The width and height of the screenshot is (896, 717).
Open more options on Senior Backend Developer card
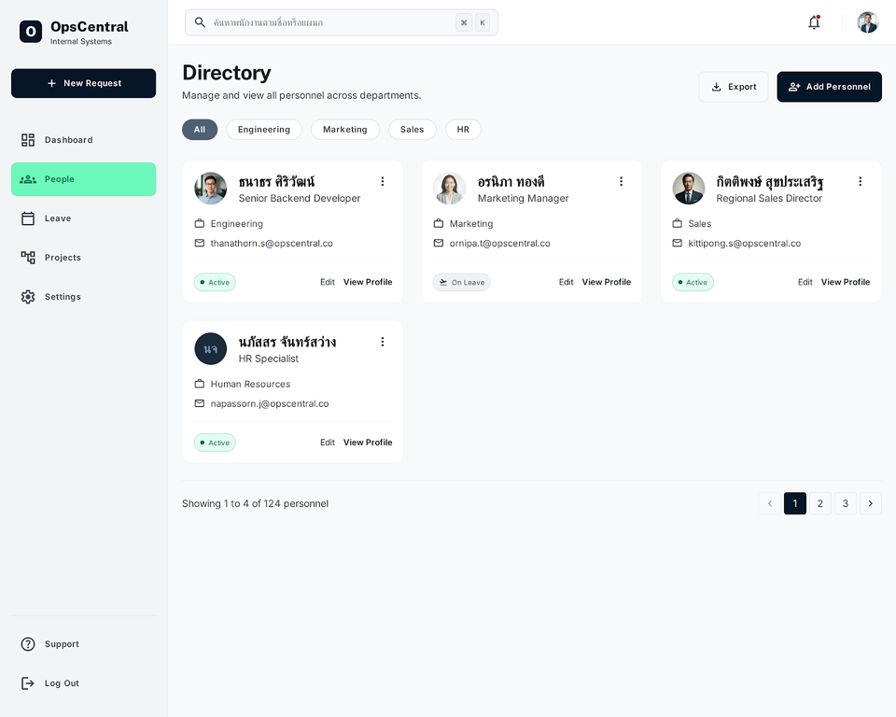point(383,181)
